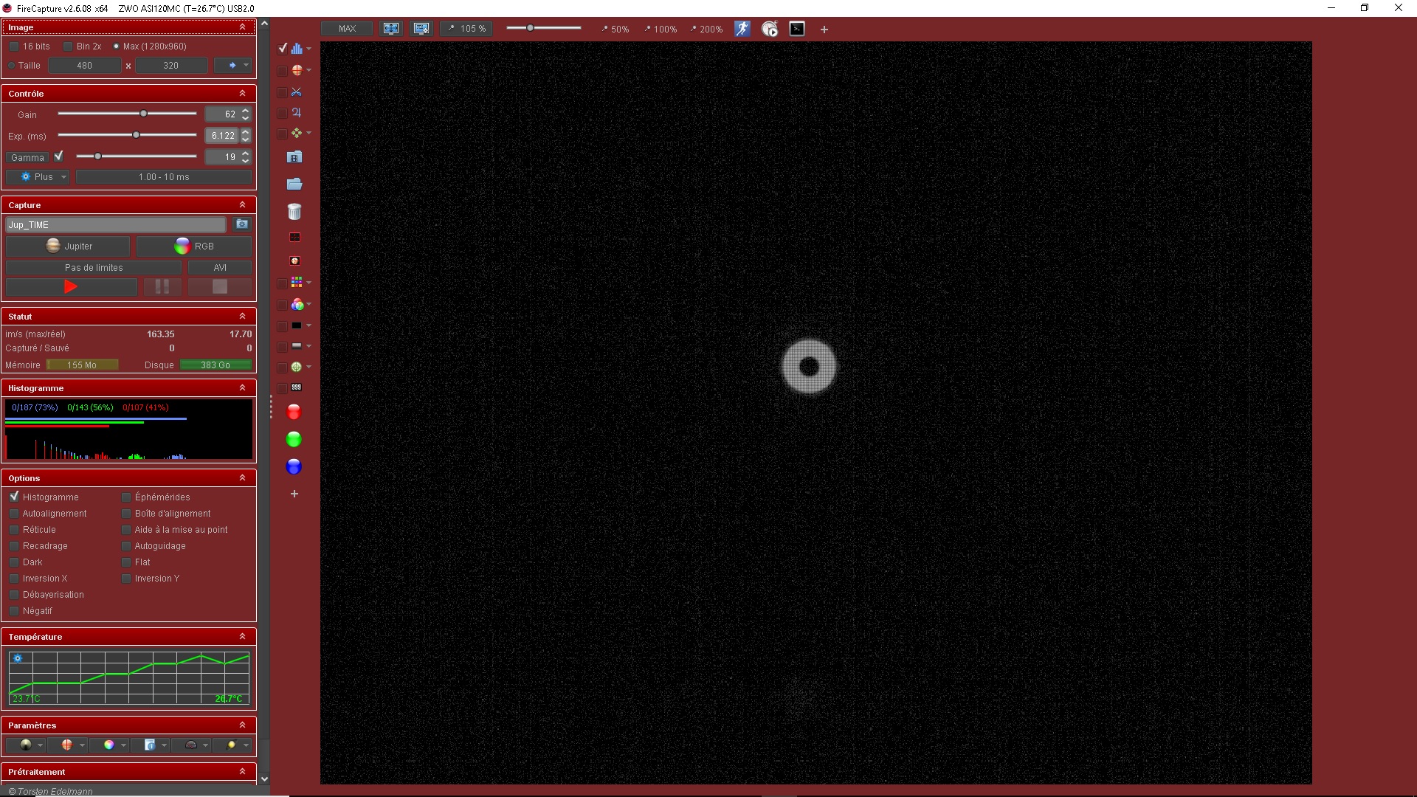Open the console terminal icon
Image resolution: width=1417 pixels, height=797 pixels.
pos(797,29)
